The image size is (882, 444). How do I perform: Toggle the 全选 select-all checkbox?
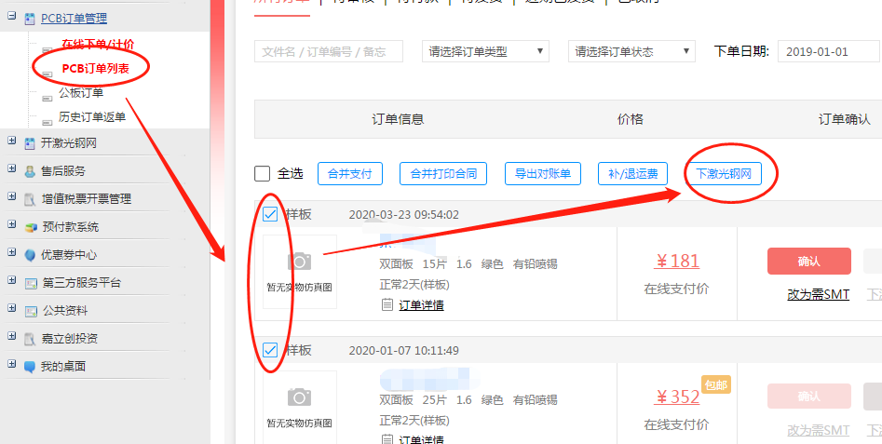[x=263, y=174]
